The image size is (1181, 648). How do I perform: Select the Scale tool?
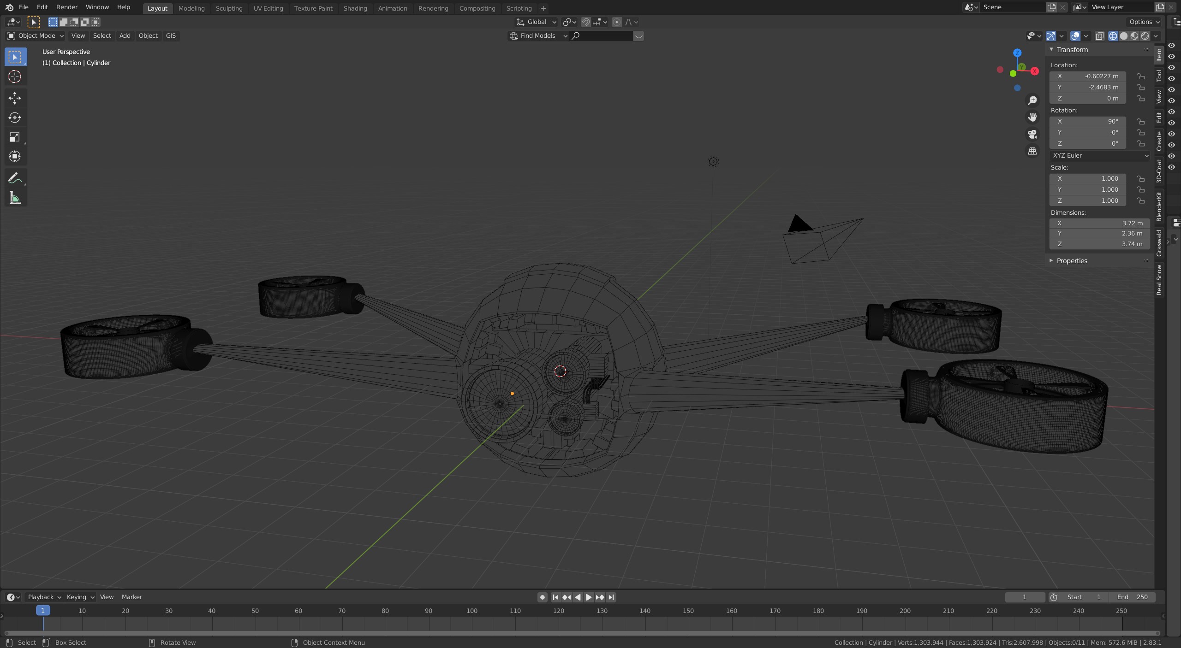(15, 137)
